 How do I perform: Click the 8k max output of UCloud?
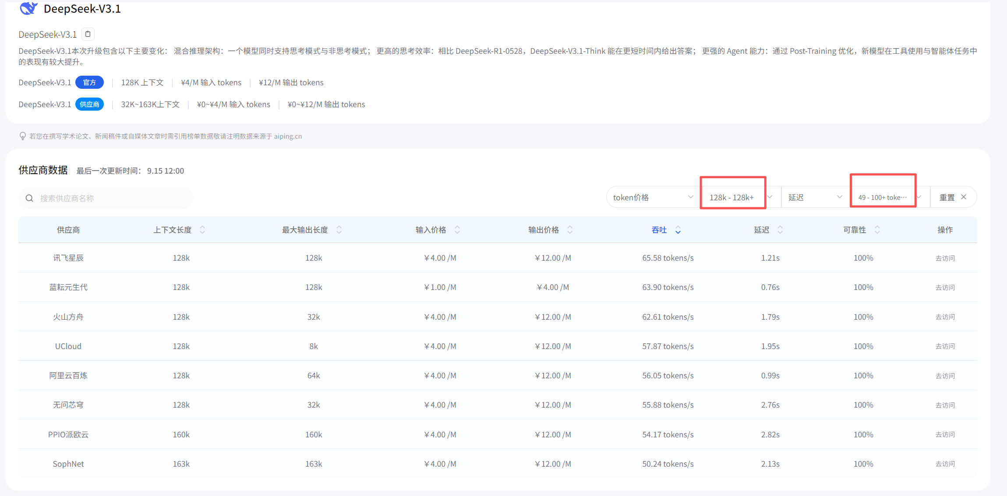click(314, 346)
